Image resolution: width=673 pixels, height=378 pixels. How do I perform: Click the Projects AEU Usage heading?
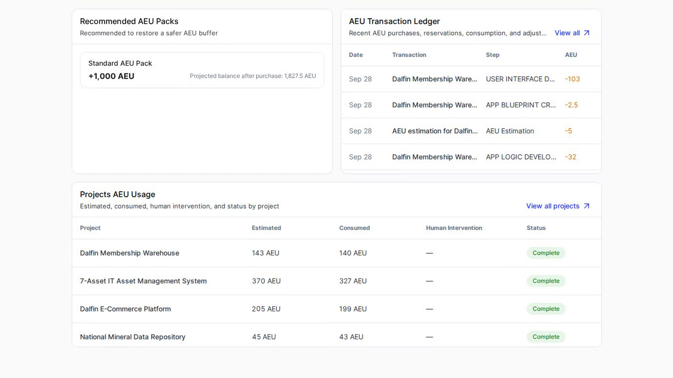[117, 195]
